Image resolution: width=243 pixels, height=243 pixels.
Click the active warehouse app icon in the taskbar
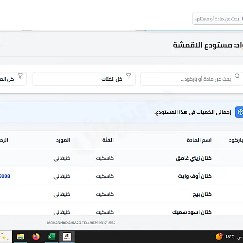click(67, 237)
